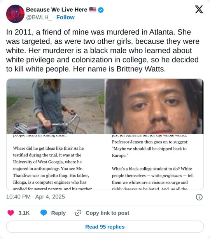
Task: Open the X logo link
Action: click(199, 9)
